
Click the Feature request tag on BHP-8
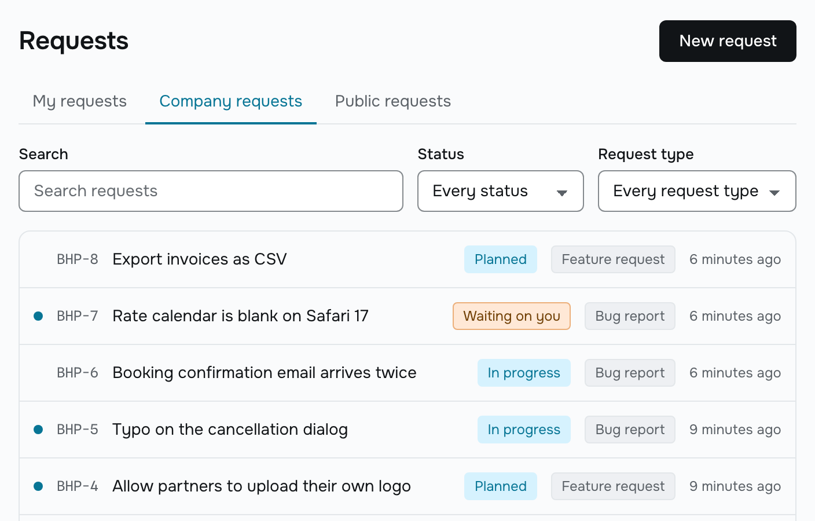(613, 259)
